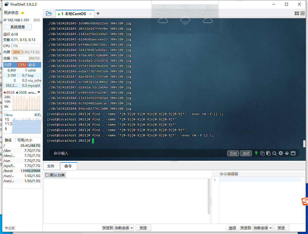Close the 本地CentOS tab
Viewport: 308px width, 234px height.
pyautogui.click(x=90, y=14)
